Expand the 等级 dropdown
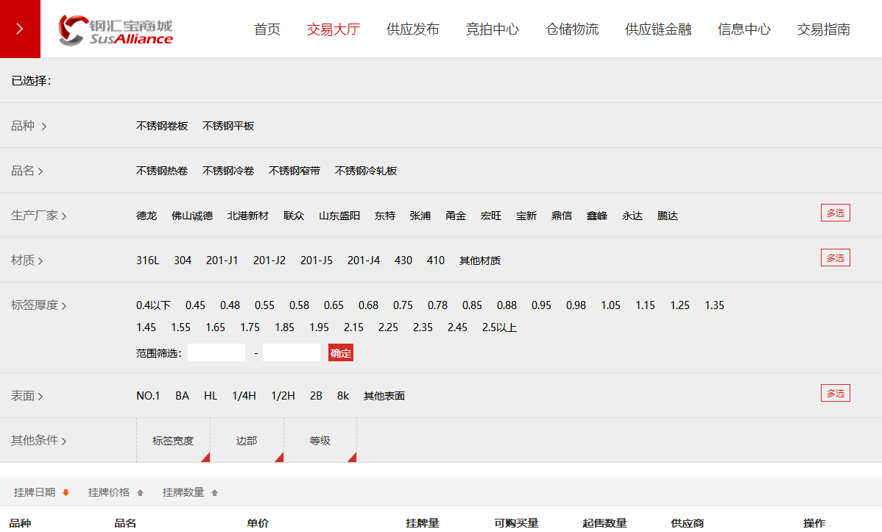The width and height of the screenshot is (882, 532). tap(320, 441)
